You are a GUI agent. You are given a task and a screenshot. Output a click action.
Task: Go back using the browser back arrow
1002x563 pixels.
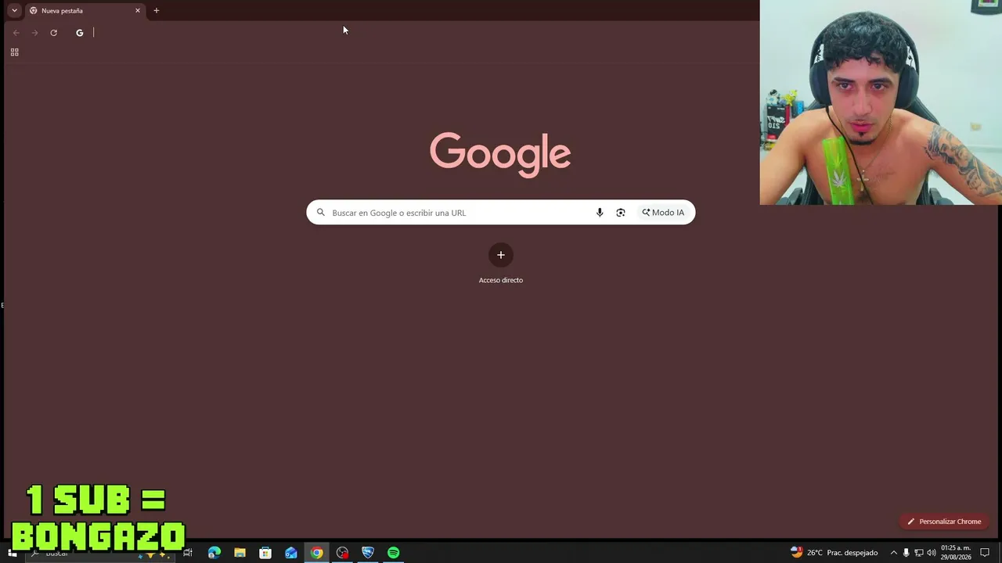pos(16,33)
